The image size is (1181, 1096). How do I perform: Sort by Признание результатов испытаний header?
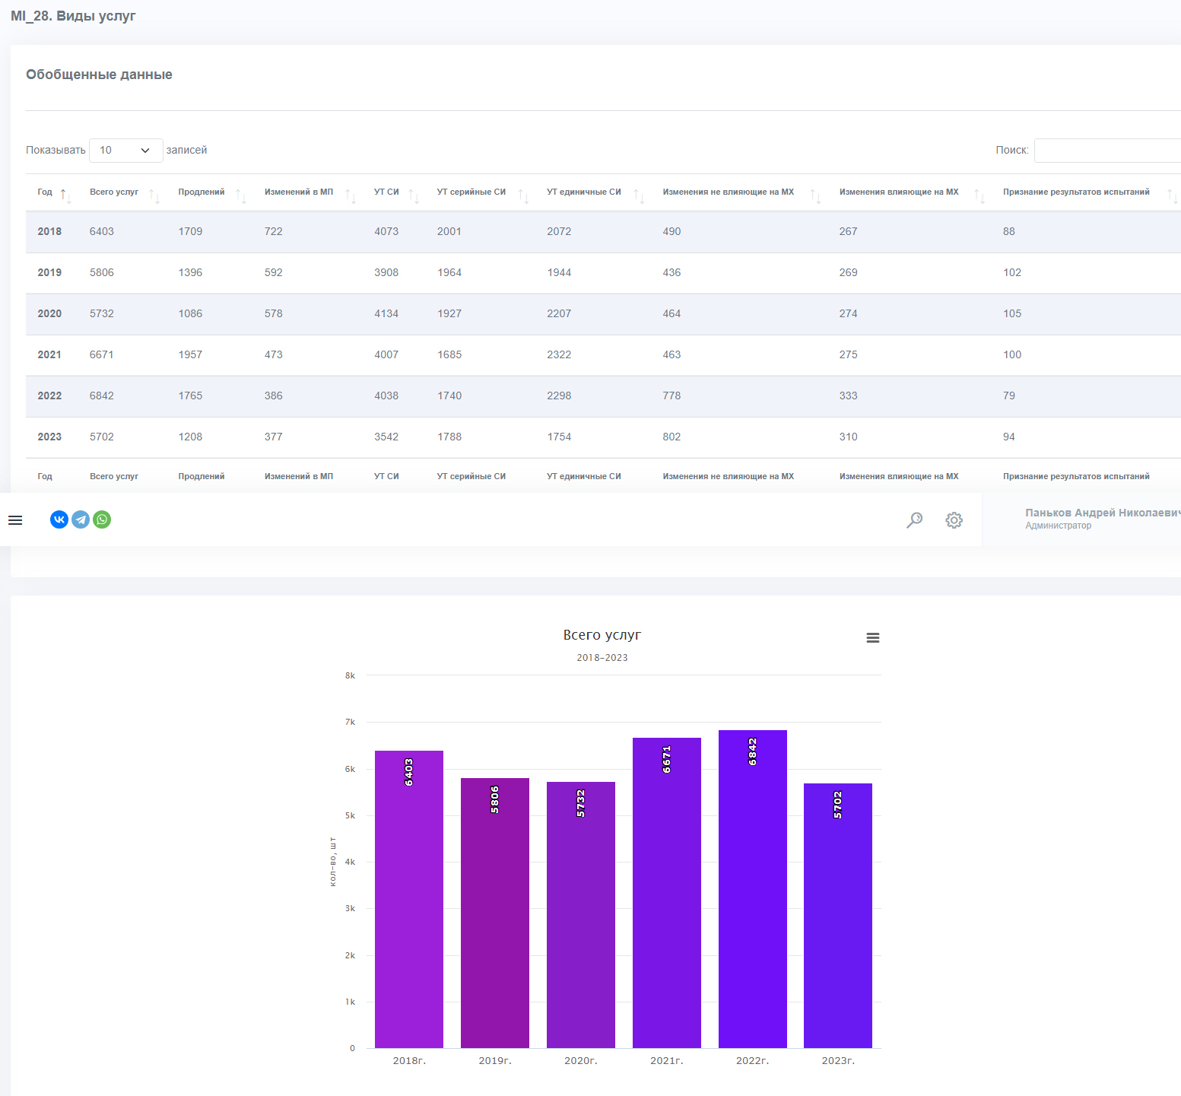pos(1076,192)
